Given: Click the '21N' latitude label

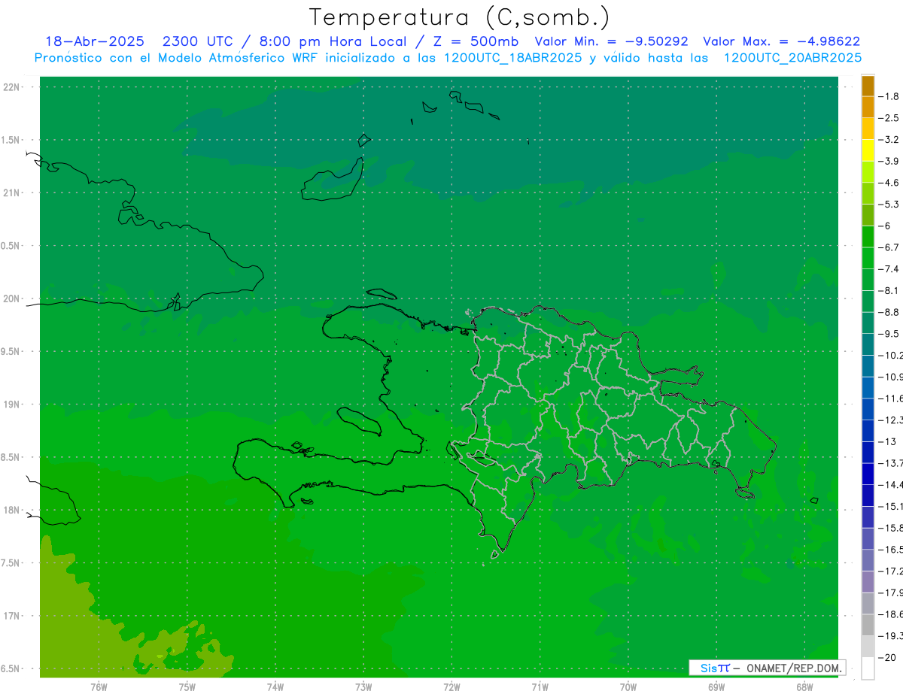Looking at the screenshot, I should [13, 193].
